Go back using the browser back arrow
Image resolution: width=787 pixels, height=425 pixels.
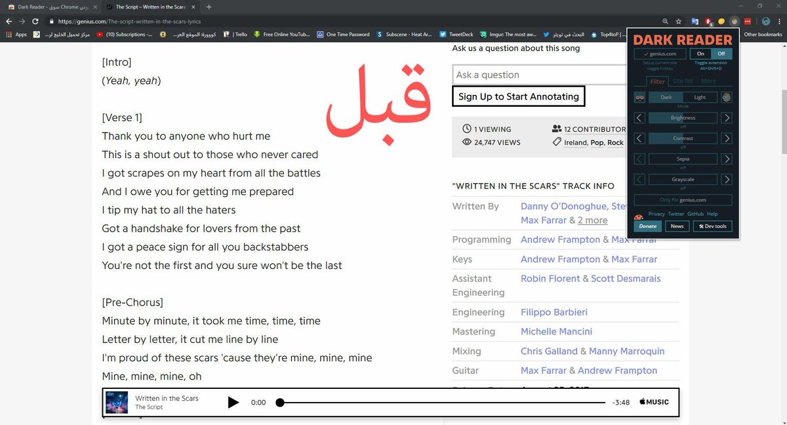(x=9, y=21)
